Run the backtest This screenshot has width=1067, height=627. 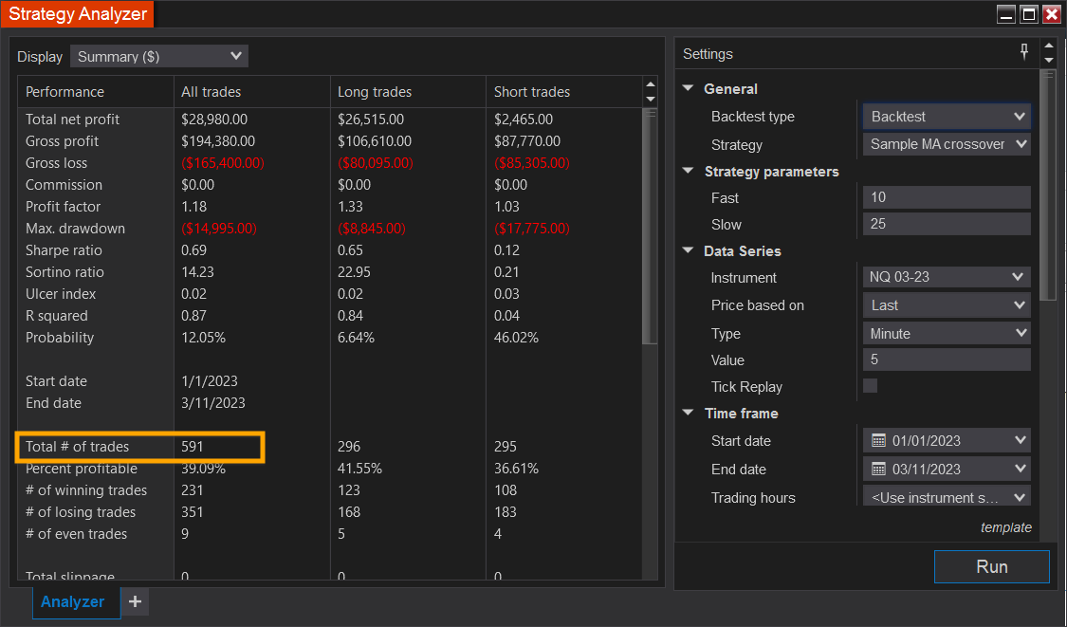pyautogui.click(x=991, y=566)
